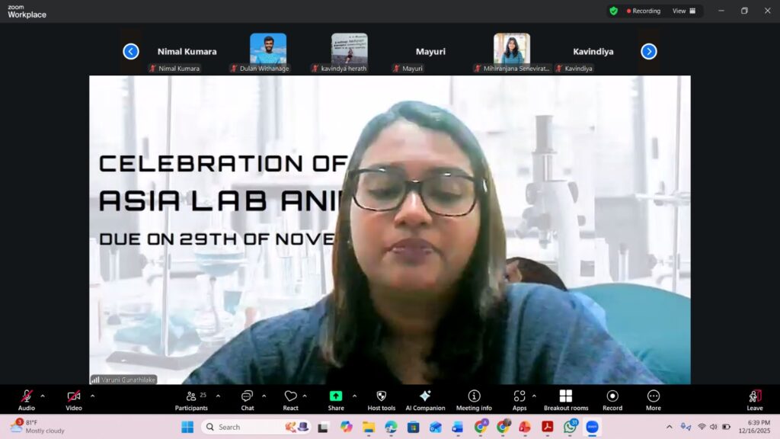Click the Windows Start button
780x439 pixels.
click(x=187, y=427)
